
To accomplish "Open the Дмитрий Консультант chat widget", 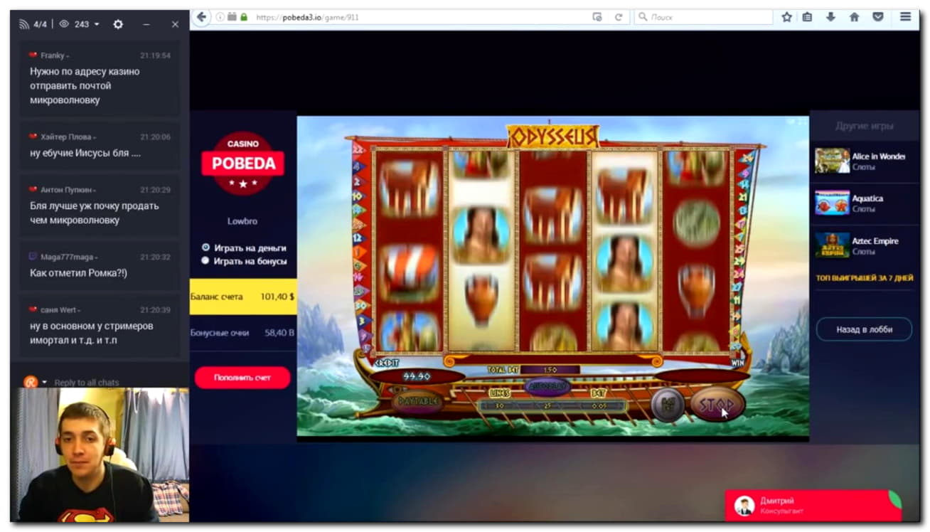I will [813, 506].
